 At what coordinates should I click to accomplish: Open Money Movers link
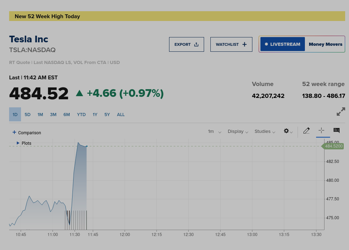point(326,44)
